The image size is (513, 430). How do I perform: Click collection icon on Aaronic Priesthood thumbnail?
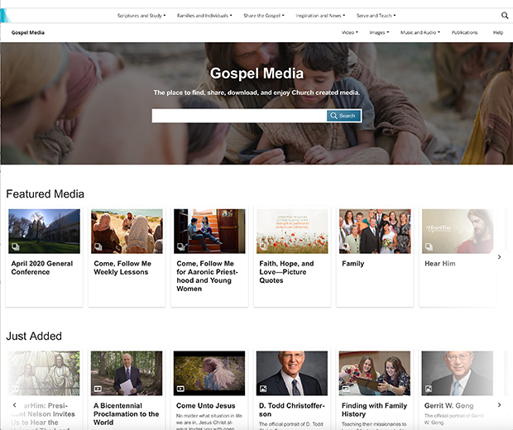(181, 246)
